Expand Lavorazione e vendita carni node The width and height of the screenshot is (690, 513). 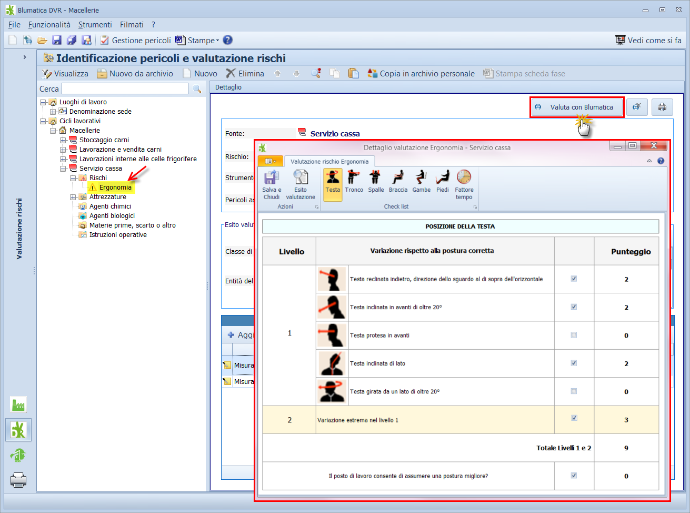coord(63,150)
